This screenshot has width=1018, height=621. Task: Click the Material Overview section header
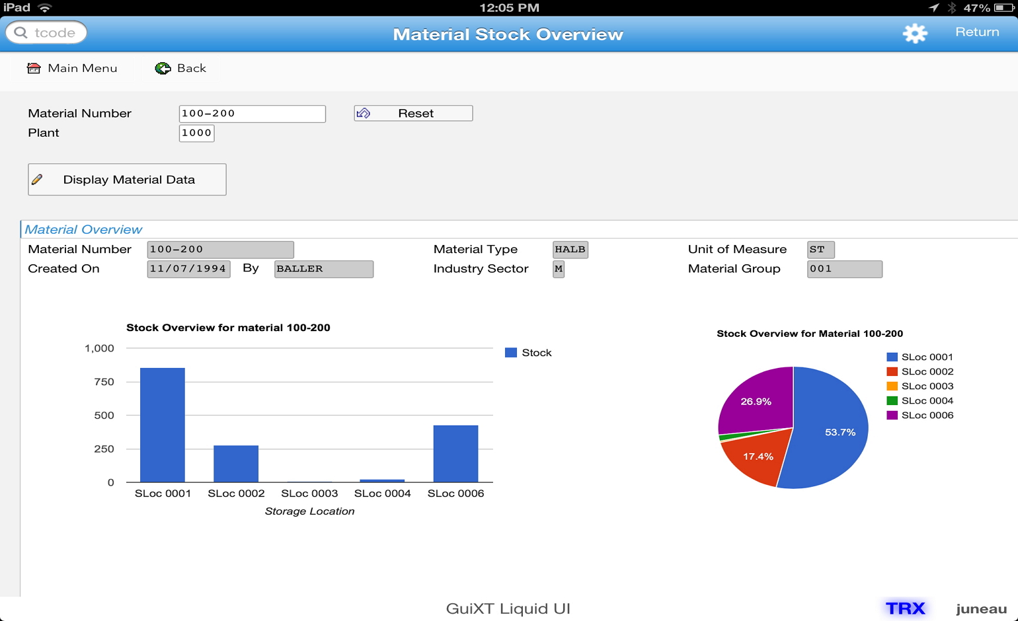pos(83,229)
